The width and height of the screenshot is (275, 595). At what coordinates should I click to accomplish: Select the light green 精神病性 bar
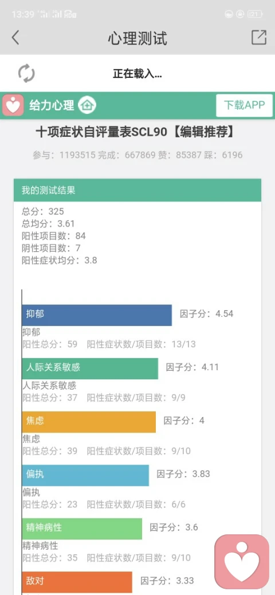(x=82, y=529)
